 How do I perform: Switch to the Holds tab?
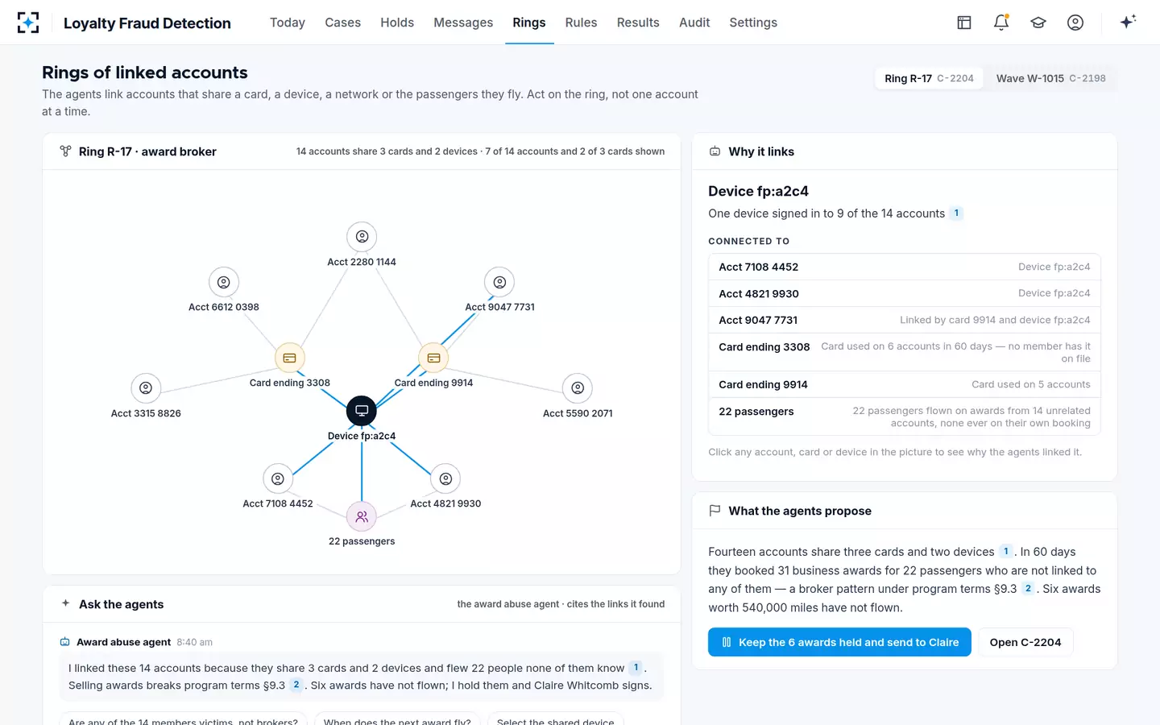coord(397,23)
